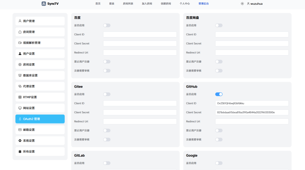
Task: Toggle 禁止用户注册 for Gitee
Action: 107,130
